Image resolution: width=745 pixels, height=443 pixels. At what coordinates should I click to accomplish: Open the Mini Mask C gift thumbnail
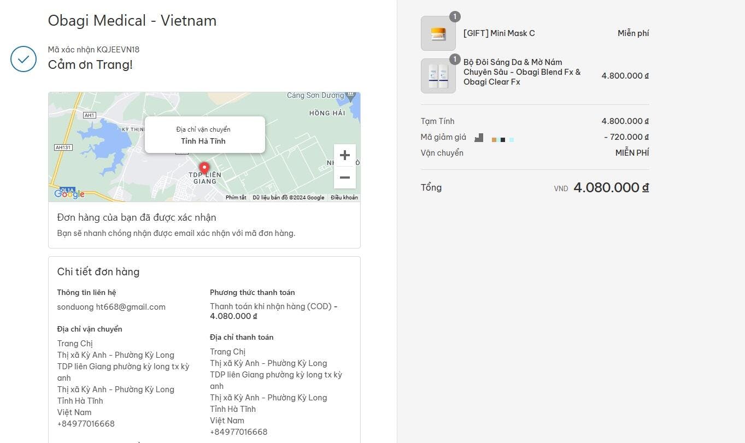pyautogui.click(x=438, y=33)
